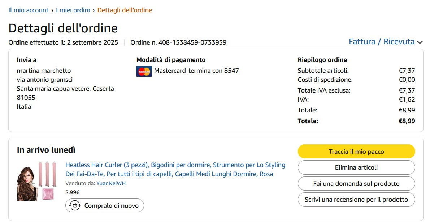430x224 pixels.
Task: Click 'Invia a' heading
Action: 26,60
